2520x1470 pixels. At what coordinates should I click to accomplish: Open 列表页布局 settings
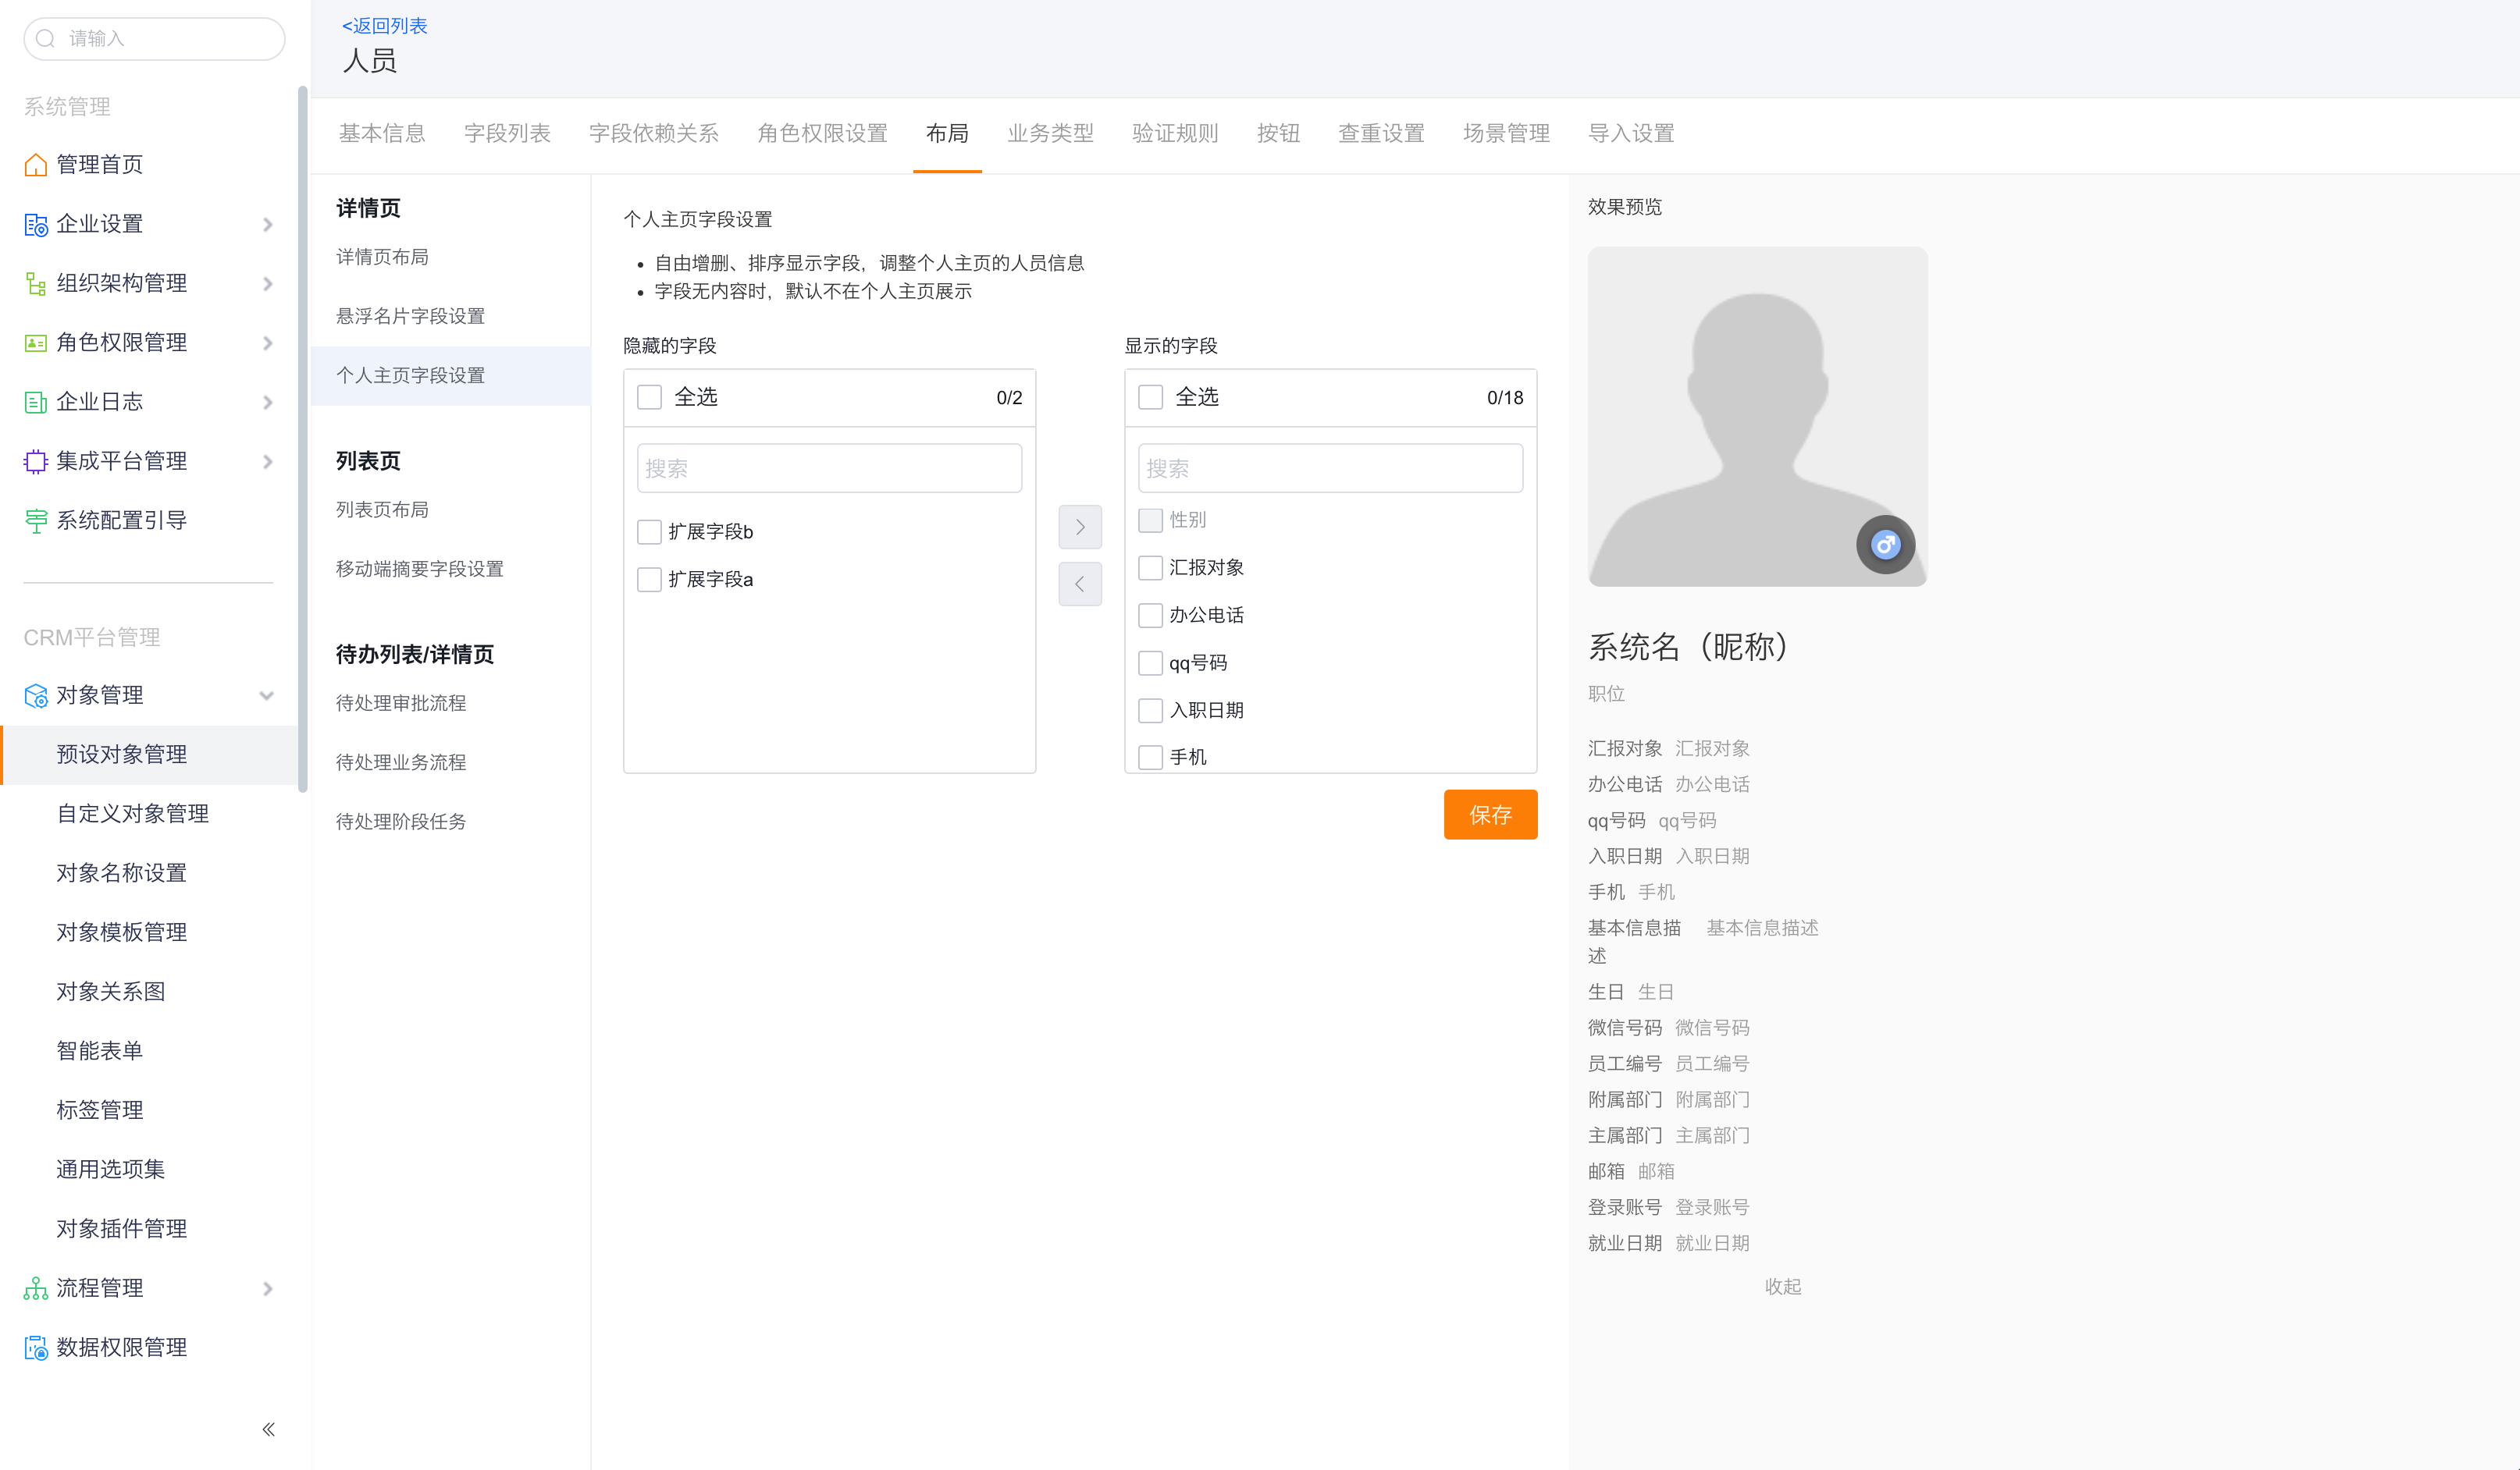(382, 510)
